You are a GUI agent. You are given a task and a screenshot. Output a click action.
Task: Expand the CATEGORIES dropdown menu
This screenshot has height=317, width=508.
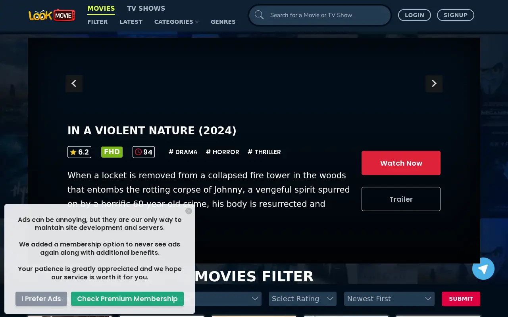pyautogui.click(x=177, y=22)
